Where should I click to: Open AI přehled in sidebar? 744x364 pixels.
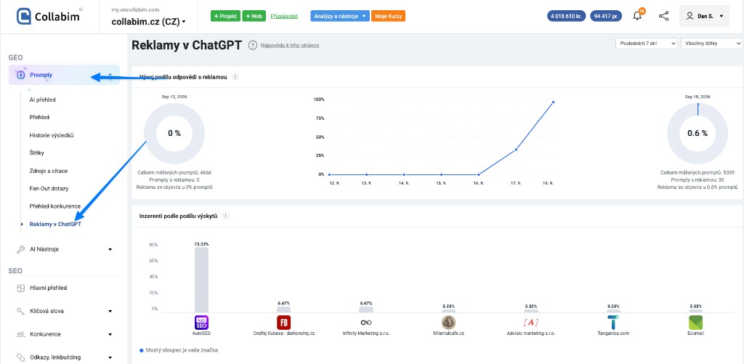(x=43, y=100)
